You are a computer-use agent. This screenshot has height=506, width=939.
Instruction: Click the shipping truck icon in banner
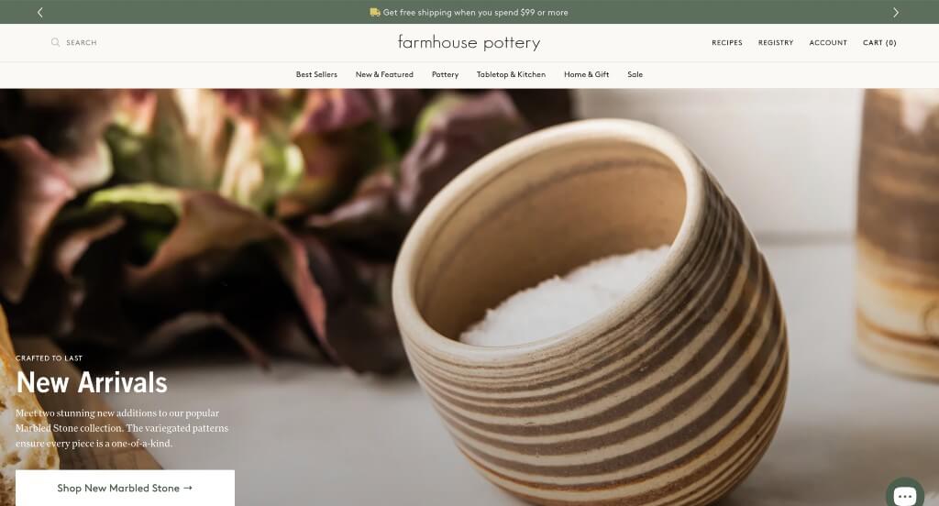[375, 12]
